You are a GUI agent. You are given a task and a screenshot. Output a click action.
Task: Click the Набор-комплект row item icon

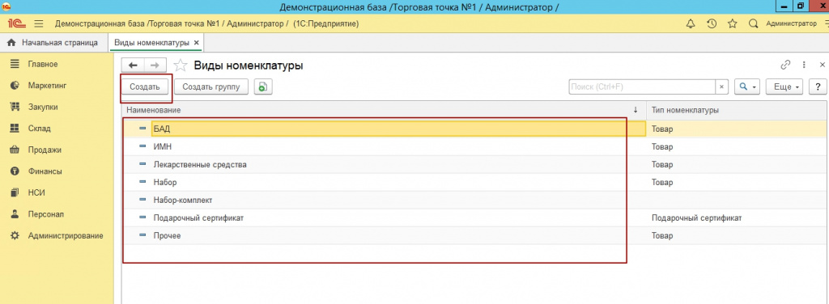point(142,200)
